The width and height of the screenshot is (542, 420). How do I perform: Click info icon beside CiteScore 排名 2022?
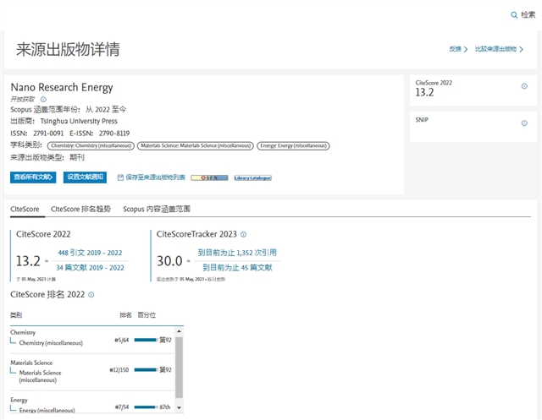tap(91, 295)
